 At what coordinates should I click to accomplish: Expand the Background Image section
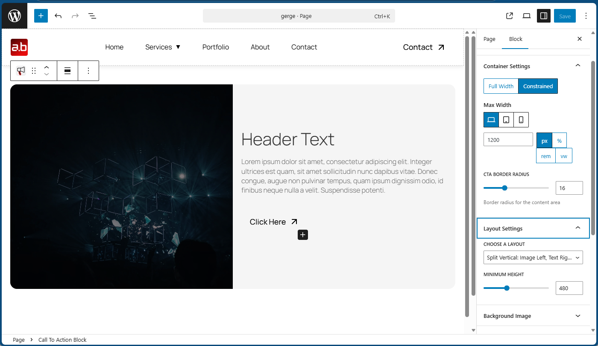(x=533, y=316)
